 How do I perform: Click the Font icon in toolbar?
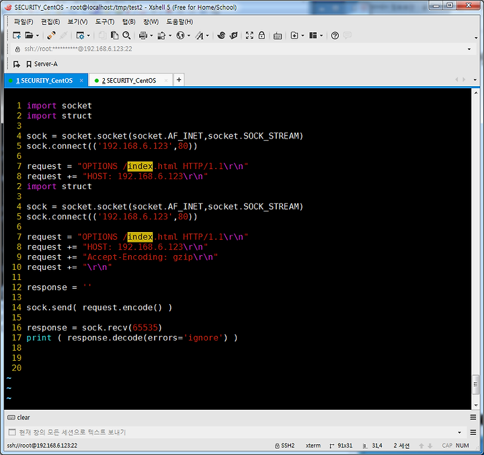pyautogui.click(x=200, y=36)
